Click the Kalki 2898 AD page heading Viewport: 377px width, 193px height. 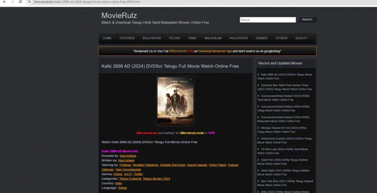pos(170,66)
